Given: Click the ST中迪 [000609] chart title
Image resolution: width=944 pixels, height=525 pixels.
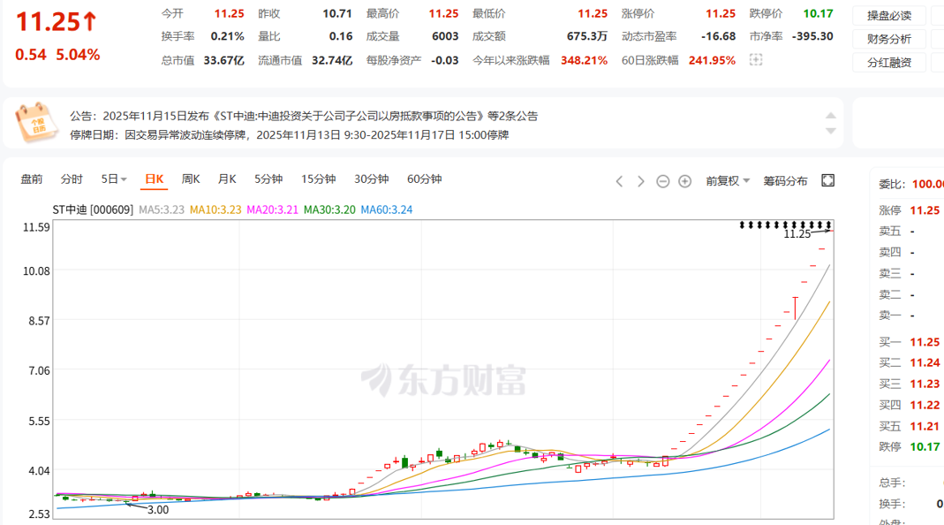Looking at the screenshot, I should pyautogui.click(x=93, y=209).
